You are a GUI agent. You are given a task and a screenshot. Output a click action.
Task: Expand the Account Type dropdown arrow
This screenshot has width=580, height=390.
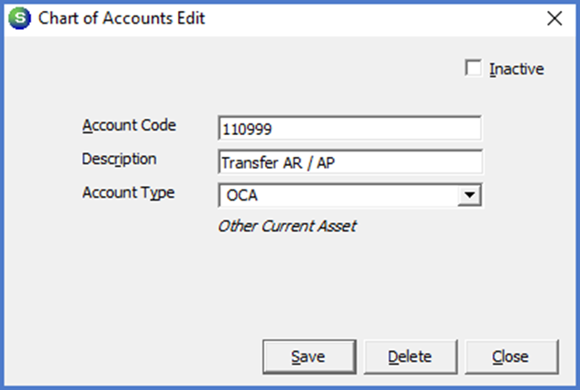click(x=469, y=195)
